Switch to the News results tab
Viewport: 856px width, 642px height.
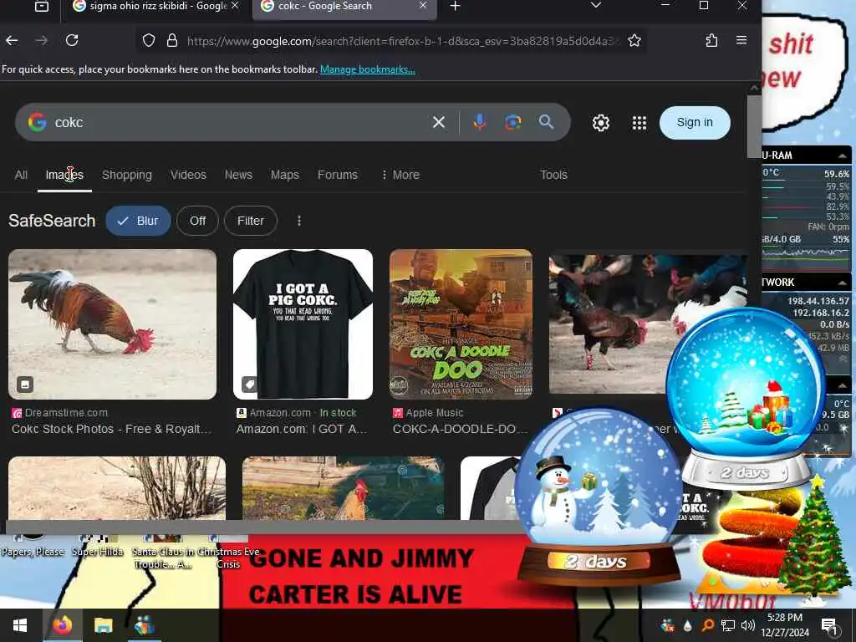(x=238, y=175)
